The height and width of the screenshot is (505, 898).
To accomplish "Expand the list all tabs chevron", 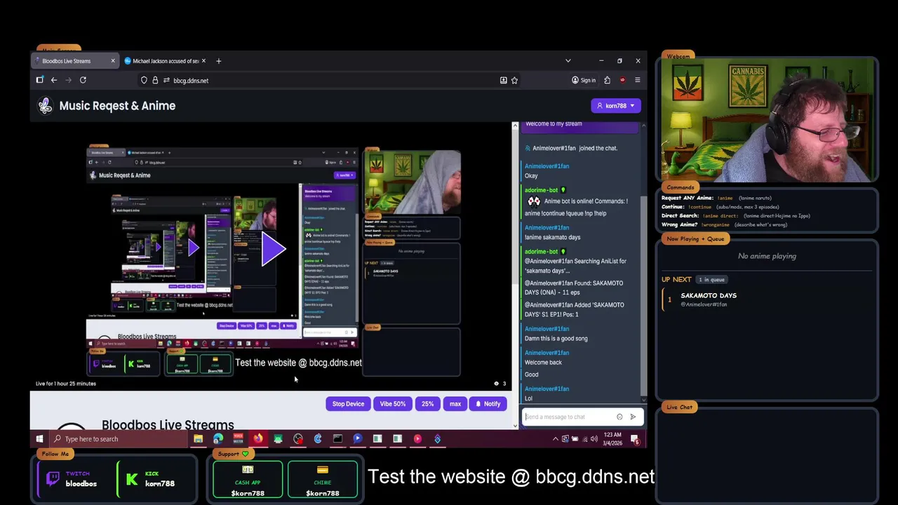I will 568,61.
